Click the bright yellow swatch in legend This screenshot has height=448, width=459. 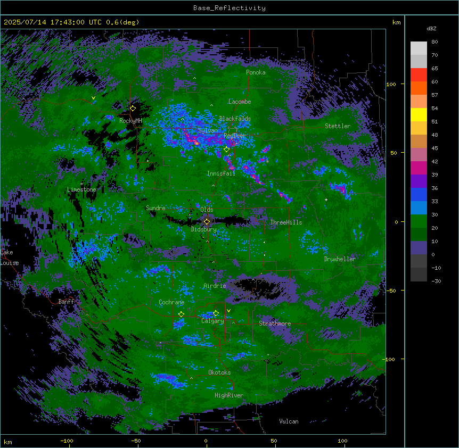coord(419,114)
